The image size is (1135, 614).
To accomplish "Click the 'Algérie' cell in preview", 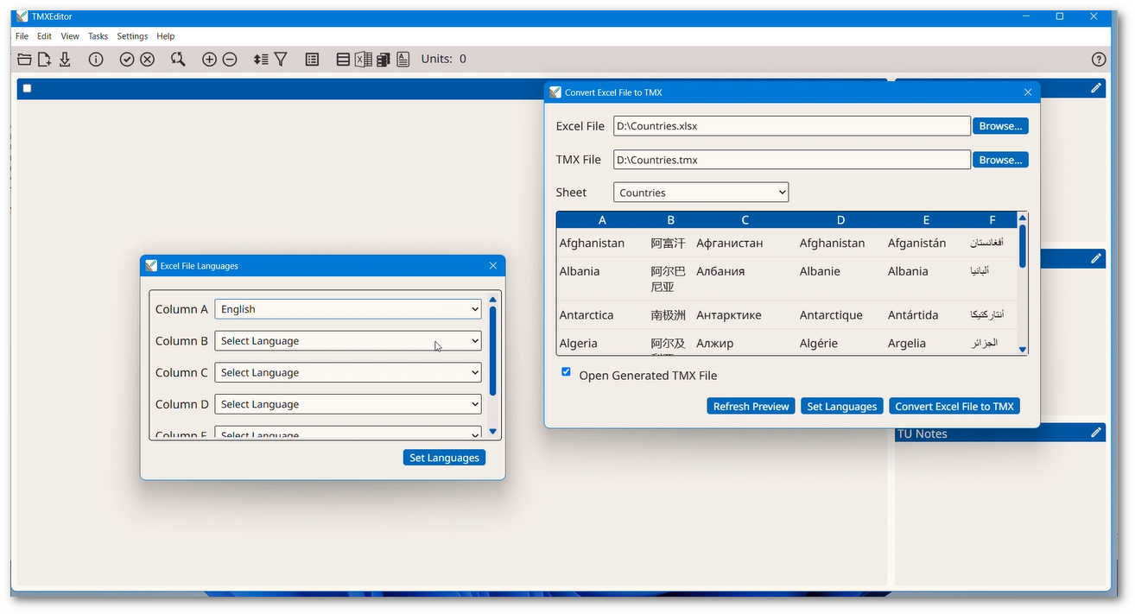I will click(819, 343).
